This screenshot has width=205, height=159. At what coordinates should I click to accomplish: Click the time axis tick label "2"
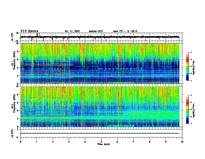(x=53, y=142)
